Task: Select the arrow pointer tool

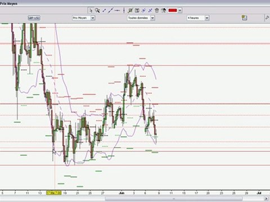Action: click(x=91, y=11)
